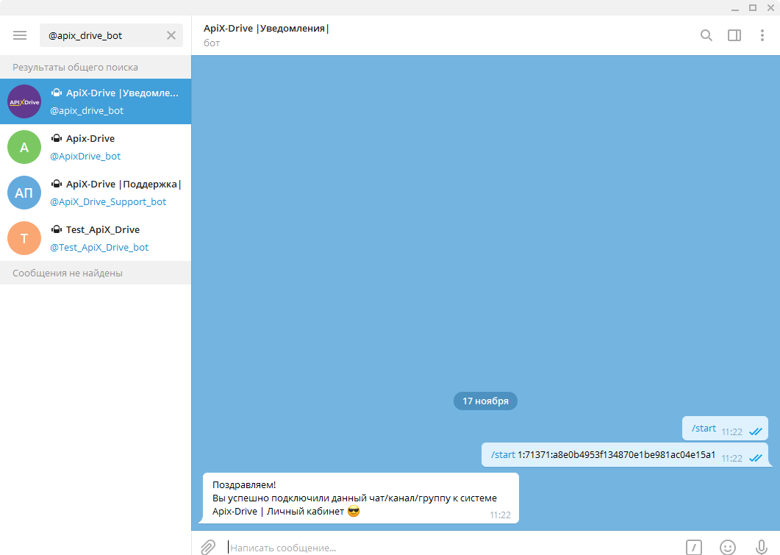780x555 pixels.
Task: Minimize the Telegram window
Action: 734,8
